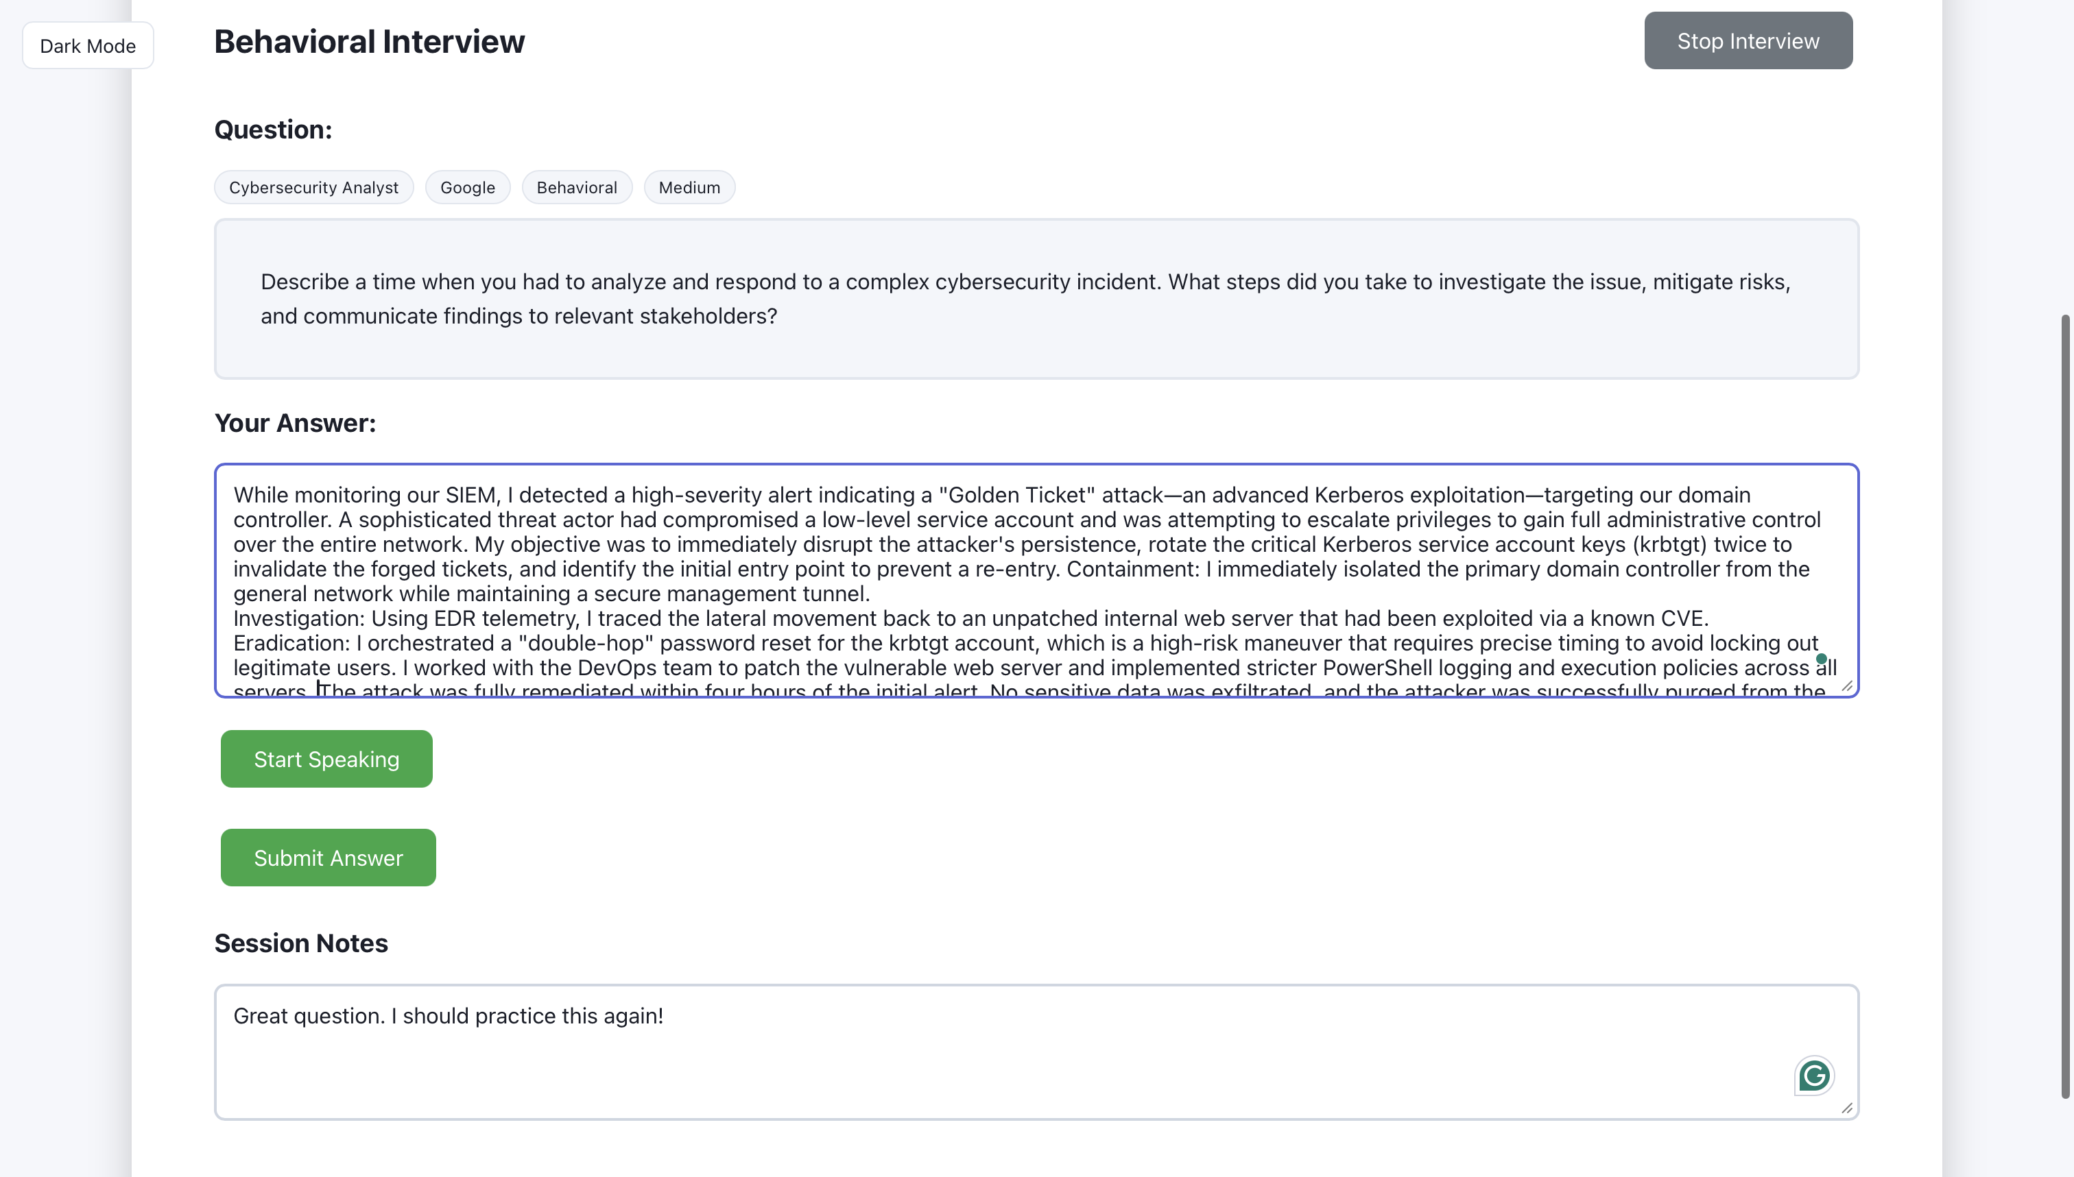The width and height of the screenshot is (2074, 1177).
Task: Toggle Dark Mode
Action: pyautogui.click(x=87, y=46)
